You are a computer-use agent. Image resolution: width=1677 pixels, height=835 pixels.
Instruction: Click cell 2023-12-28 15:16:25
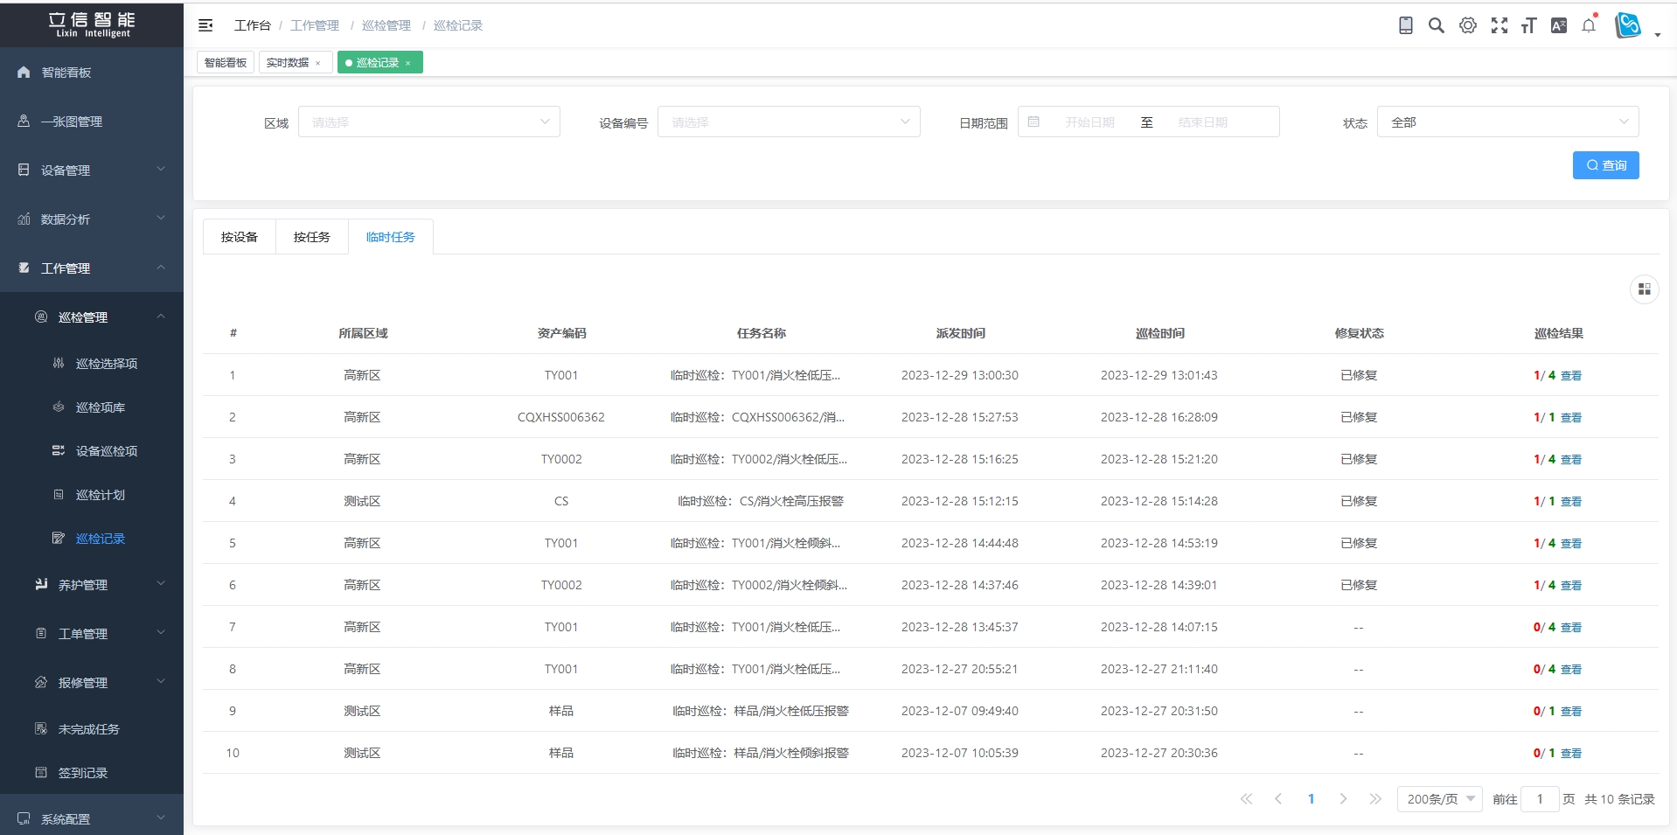coord(960,459)
